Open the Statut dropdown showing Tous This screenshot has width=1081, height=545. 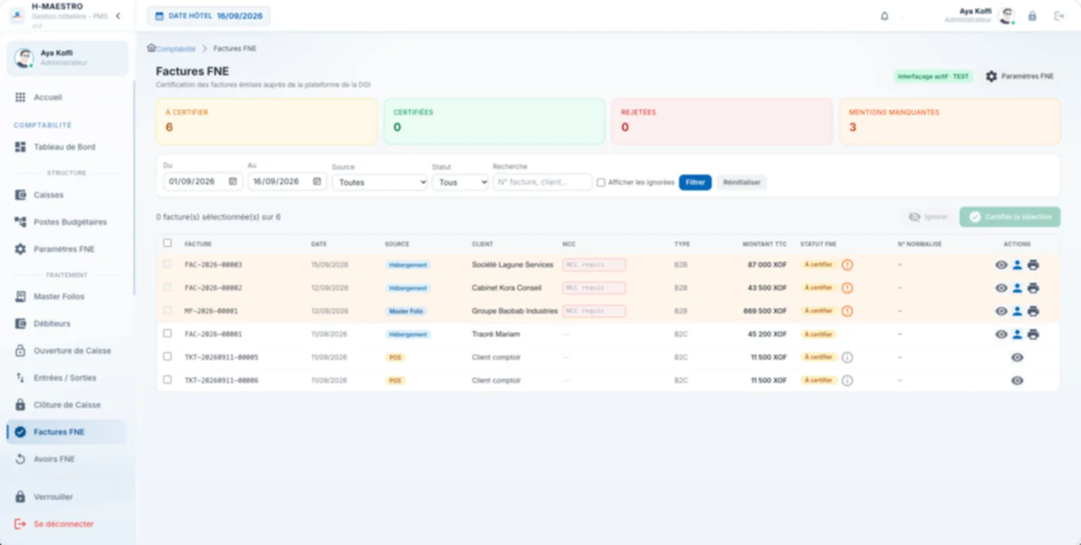pos(460,182)
